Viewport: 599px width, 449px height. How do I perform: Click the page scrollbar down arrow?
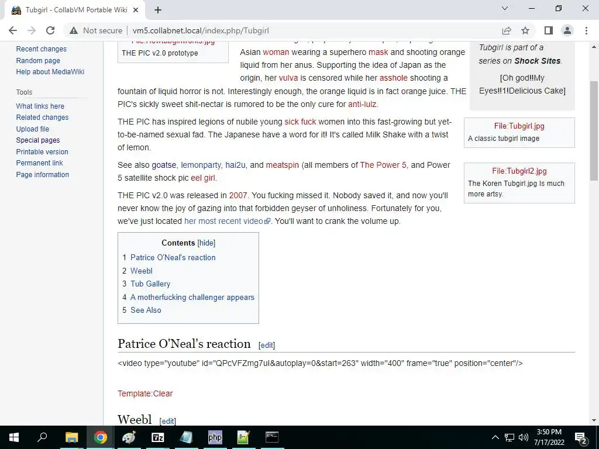(594, 420)
